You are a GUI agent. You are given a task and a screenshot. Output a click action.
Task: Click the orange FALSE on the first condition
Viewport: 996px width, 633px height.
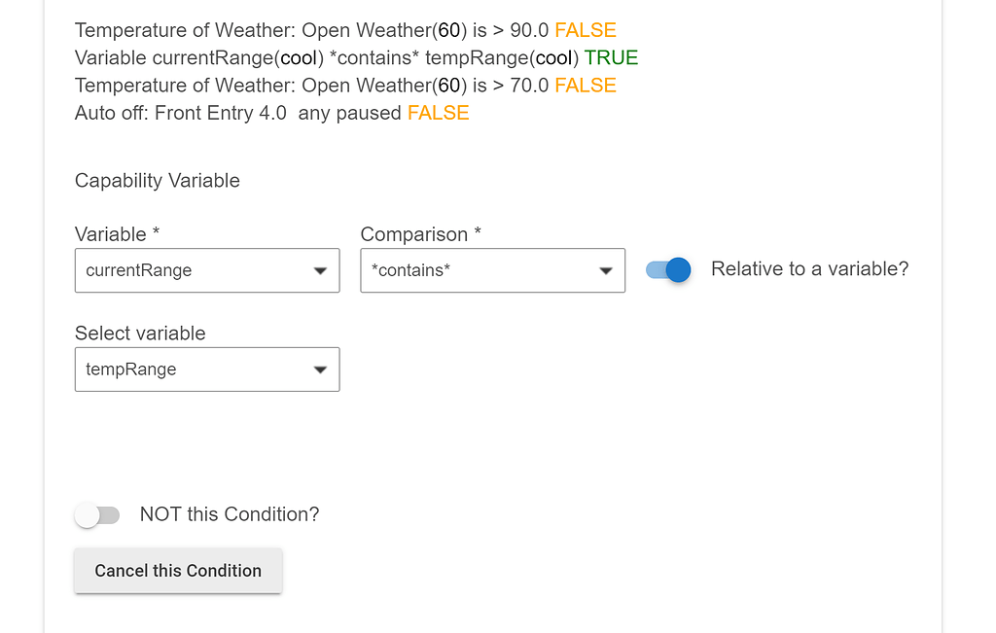tap(585, 30)
